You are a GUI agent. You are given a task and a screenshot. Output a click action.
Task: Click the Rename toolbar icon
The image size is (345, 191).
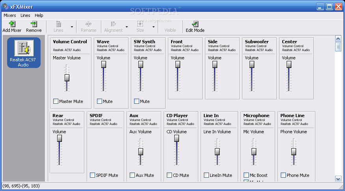pos(88,24)
